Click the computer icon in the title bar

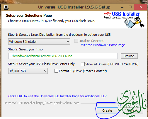(x=6, y=7)
